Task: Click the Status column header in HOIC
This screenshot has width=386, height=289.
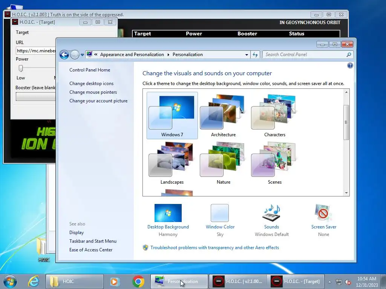Action: coord(296,33)
